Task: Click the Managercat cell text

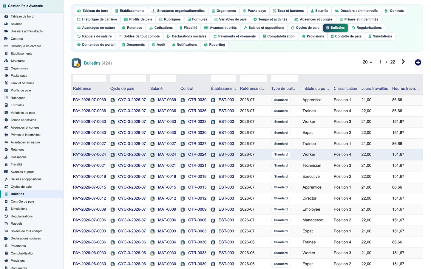Action: (x=313, y=220)
